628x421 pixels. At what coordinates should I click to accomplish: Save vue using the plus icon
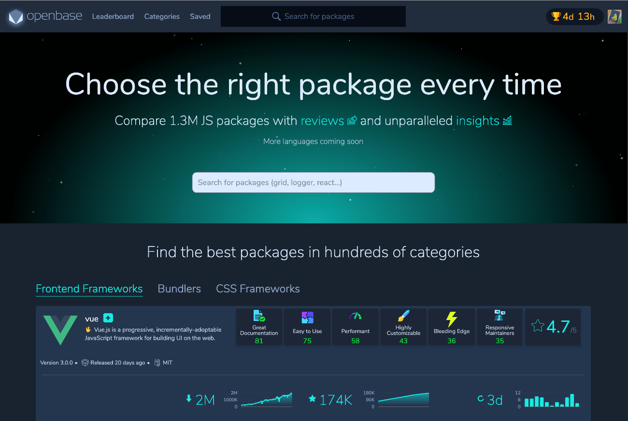(108, 318)
